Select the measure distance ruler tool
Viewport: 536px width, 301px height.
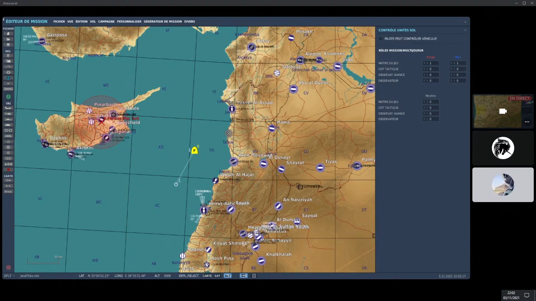(x=8, y=186)
